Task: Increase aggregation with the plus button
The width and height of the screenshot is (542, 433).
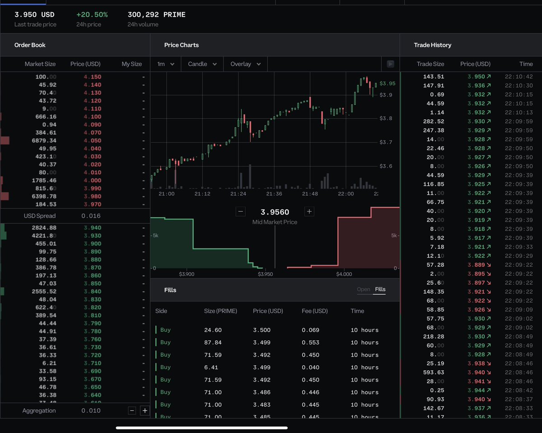Action: click(x=145, y=410)
